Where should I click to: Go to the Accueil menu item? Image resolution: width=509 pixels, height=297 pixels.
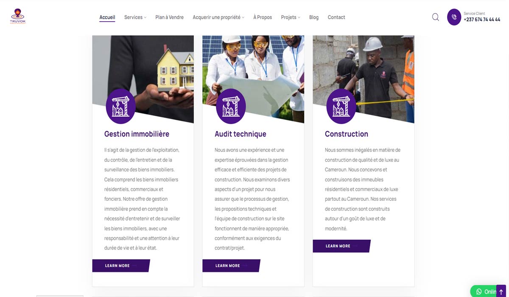click(107, 17)
